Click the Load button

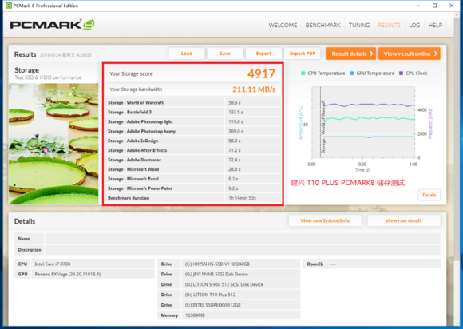tap(187, 54)
